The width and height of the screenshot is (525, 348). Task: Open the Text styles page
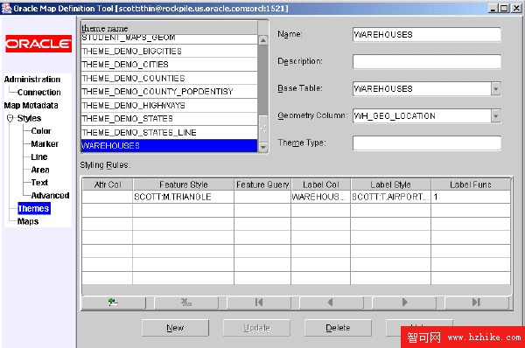tap(39, 183)
